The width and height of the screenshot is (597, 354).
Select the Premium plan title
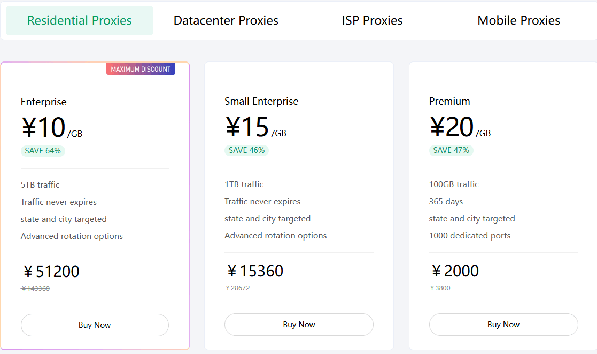pos(449,101)
